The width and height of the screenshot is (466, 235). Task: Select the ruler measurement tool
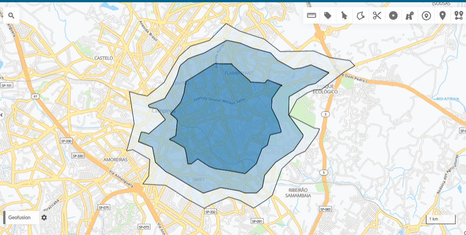[x=311, y=16]
